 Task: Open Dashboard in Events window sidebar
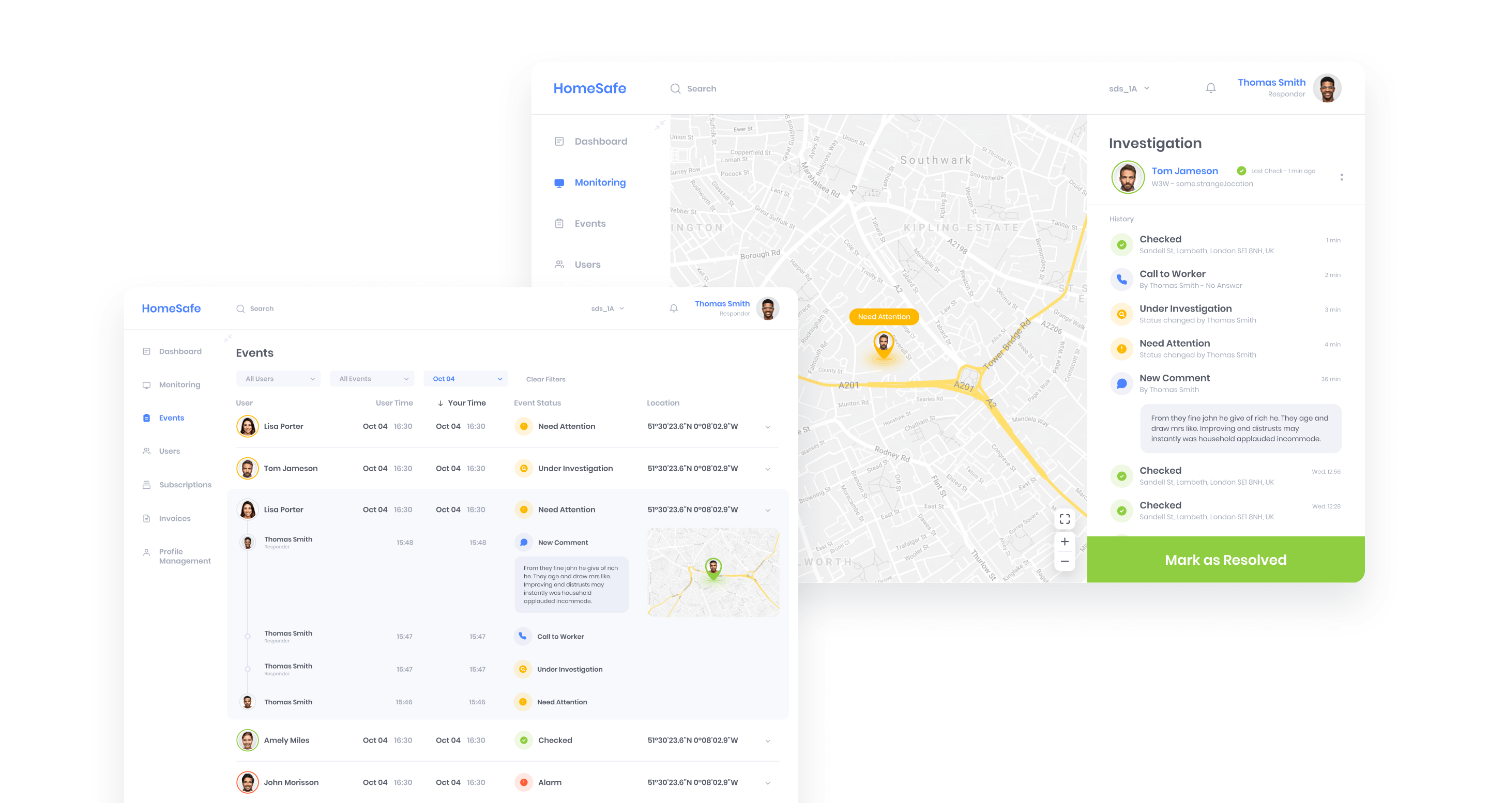pos(172,351)
